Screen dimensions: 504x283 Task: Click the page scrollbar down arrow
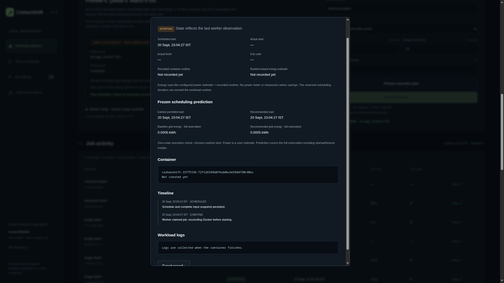click(501, 281)
